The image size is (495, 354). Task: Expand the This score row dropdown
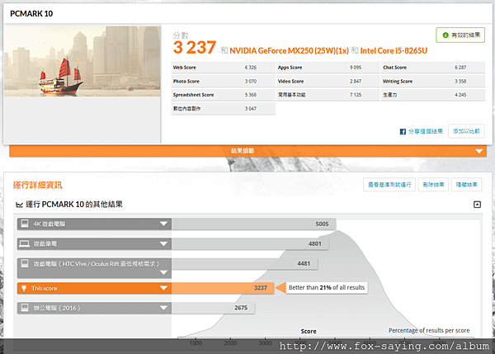point(163,288)
